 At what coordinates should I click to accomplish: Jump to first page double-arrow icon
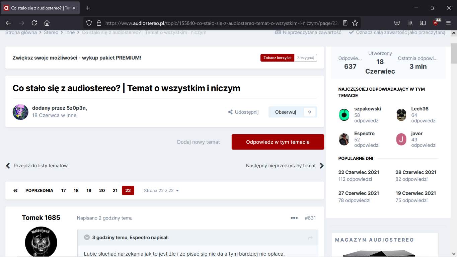tap(15, 191)
